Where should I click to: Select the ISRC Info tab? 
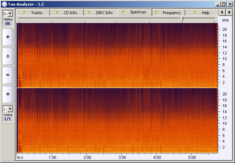pos(100,13)
